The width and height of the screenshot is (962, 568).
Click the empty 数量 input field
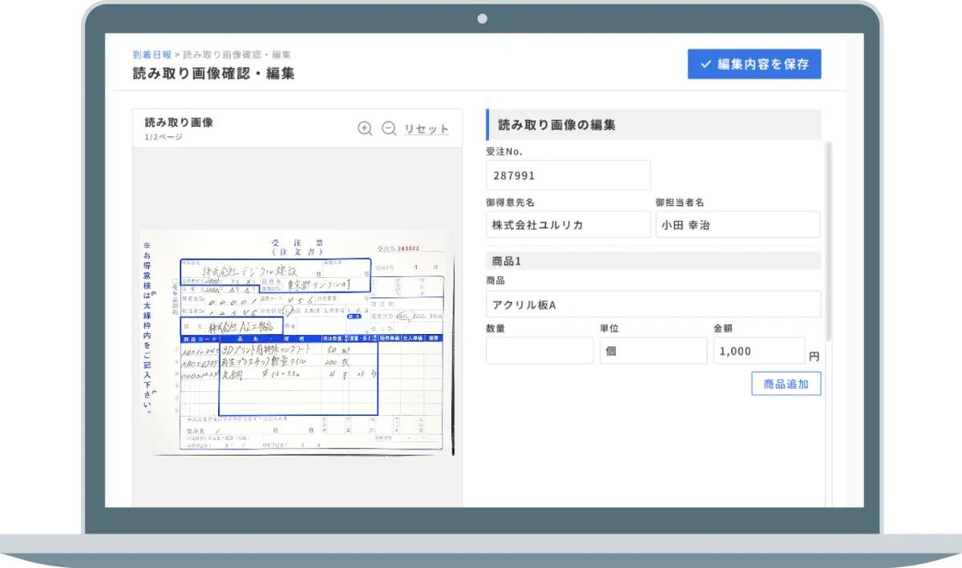point(540,351)
